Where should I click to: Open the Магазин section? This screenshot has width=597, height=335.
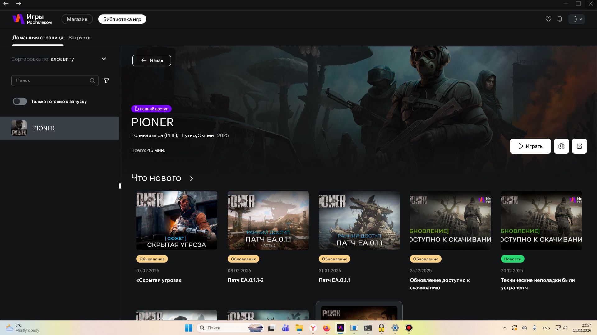pos(77,19)
